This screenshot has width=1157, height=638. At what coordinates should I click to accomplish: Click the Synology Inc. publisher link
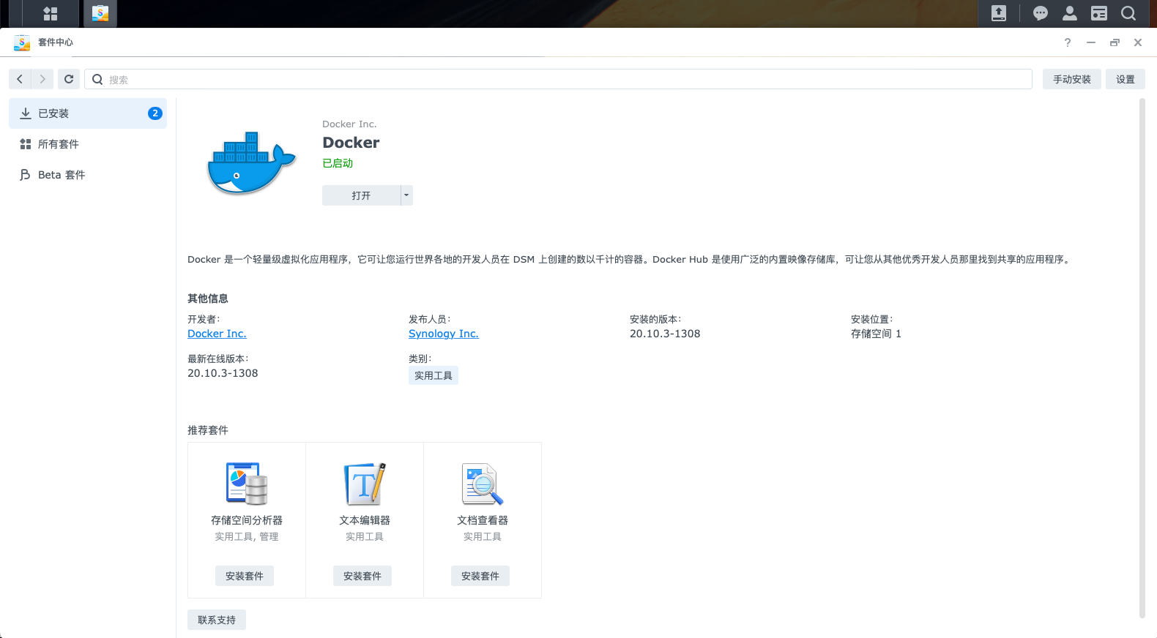[x=443, y=334]
